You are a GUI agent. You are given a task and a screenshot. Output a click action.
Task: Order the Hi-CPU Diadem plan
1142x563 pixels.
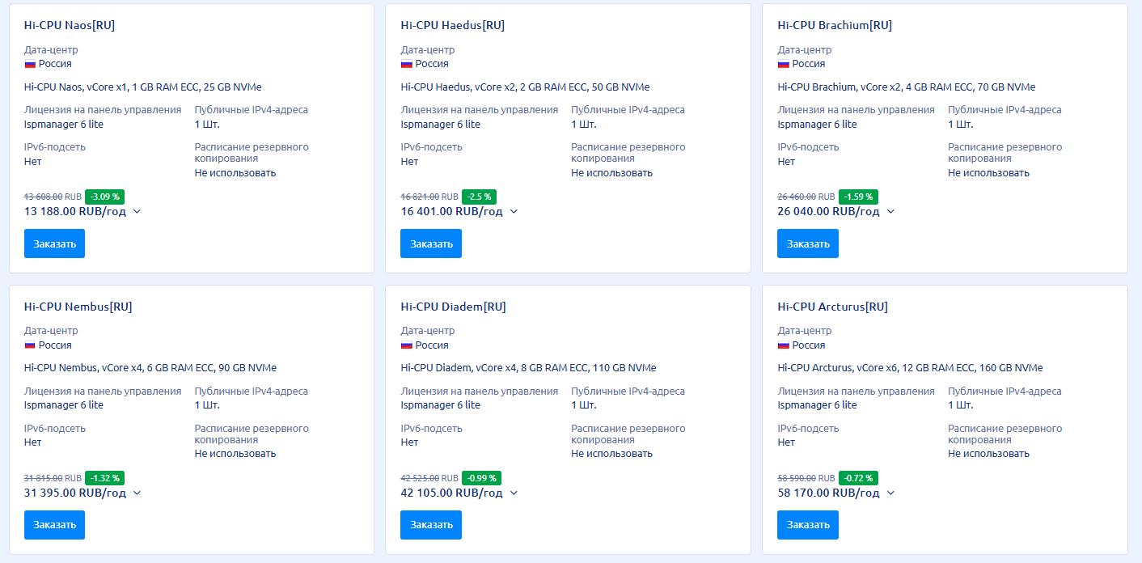tap(430, 525)
